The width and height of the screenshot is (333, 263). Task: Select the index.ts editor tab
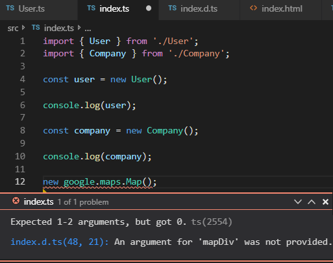(118, 9)
